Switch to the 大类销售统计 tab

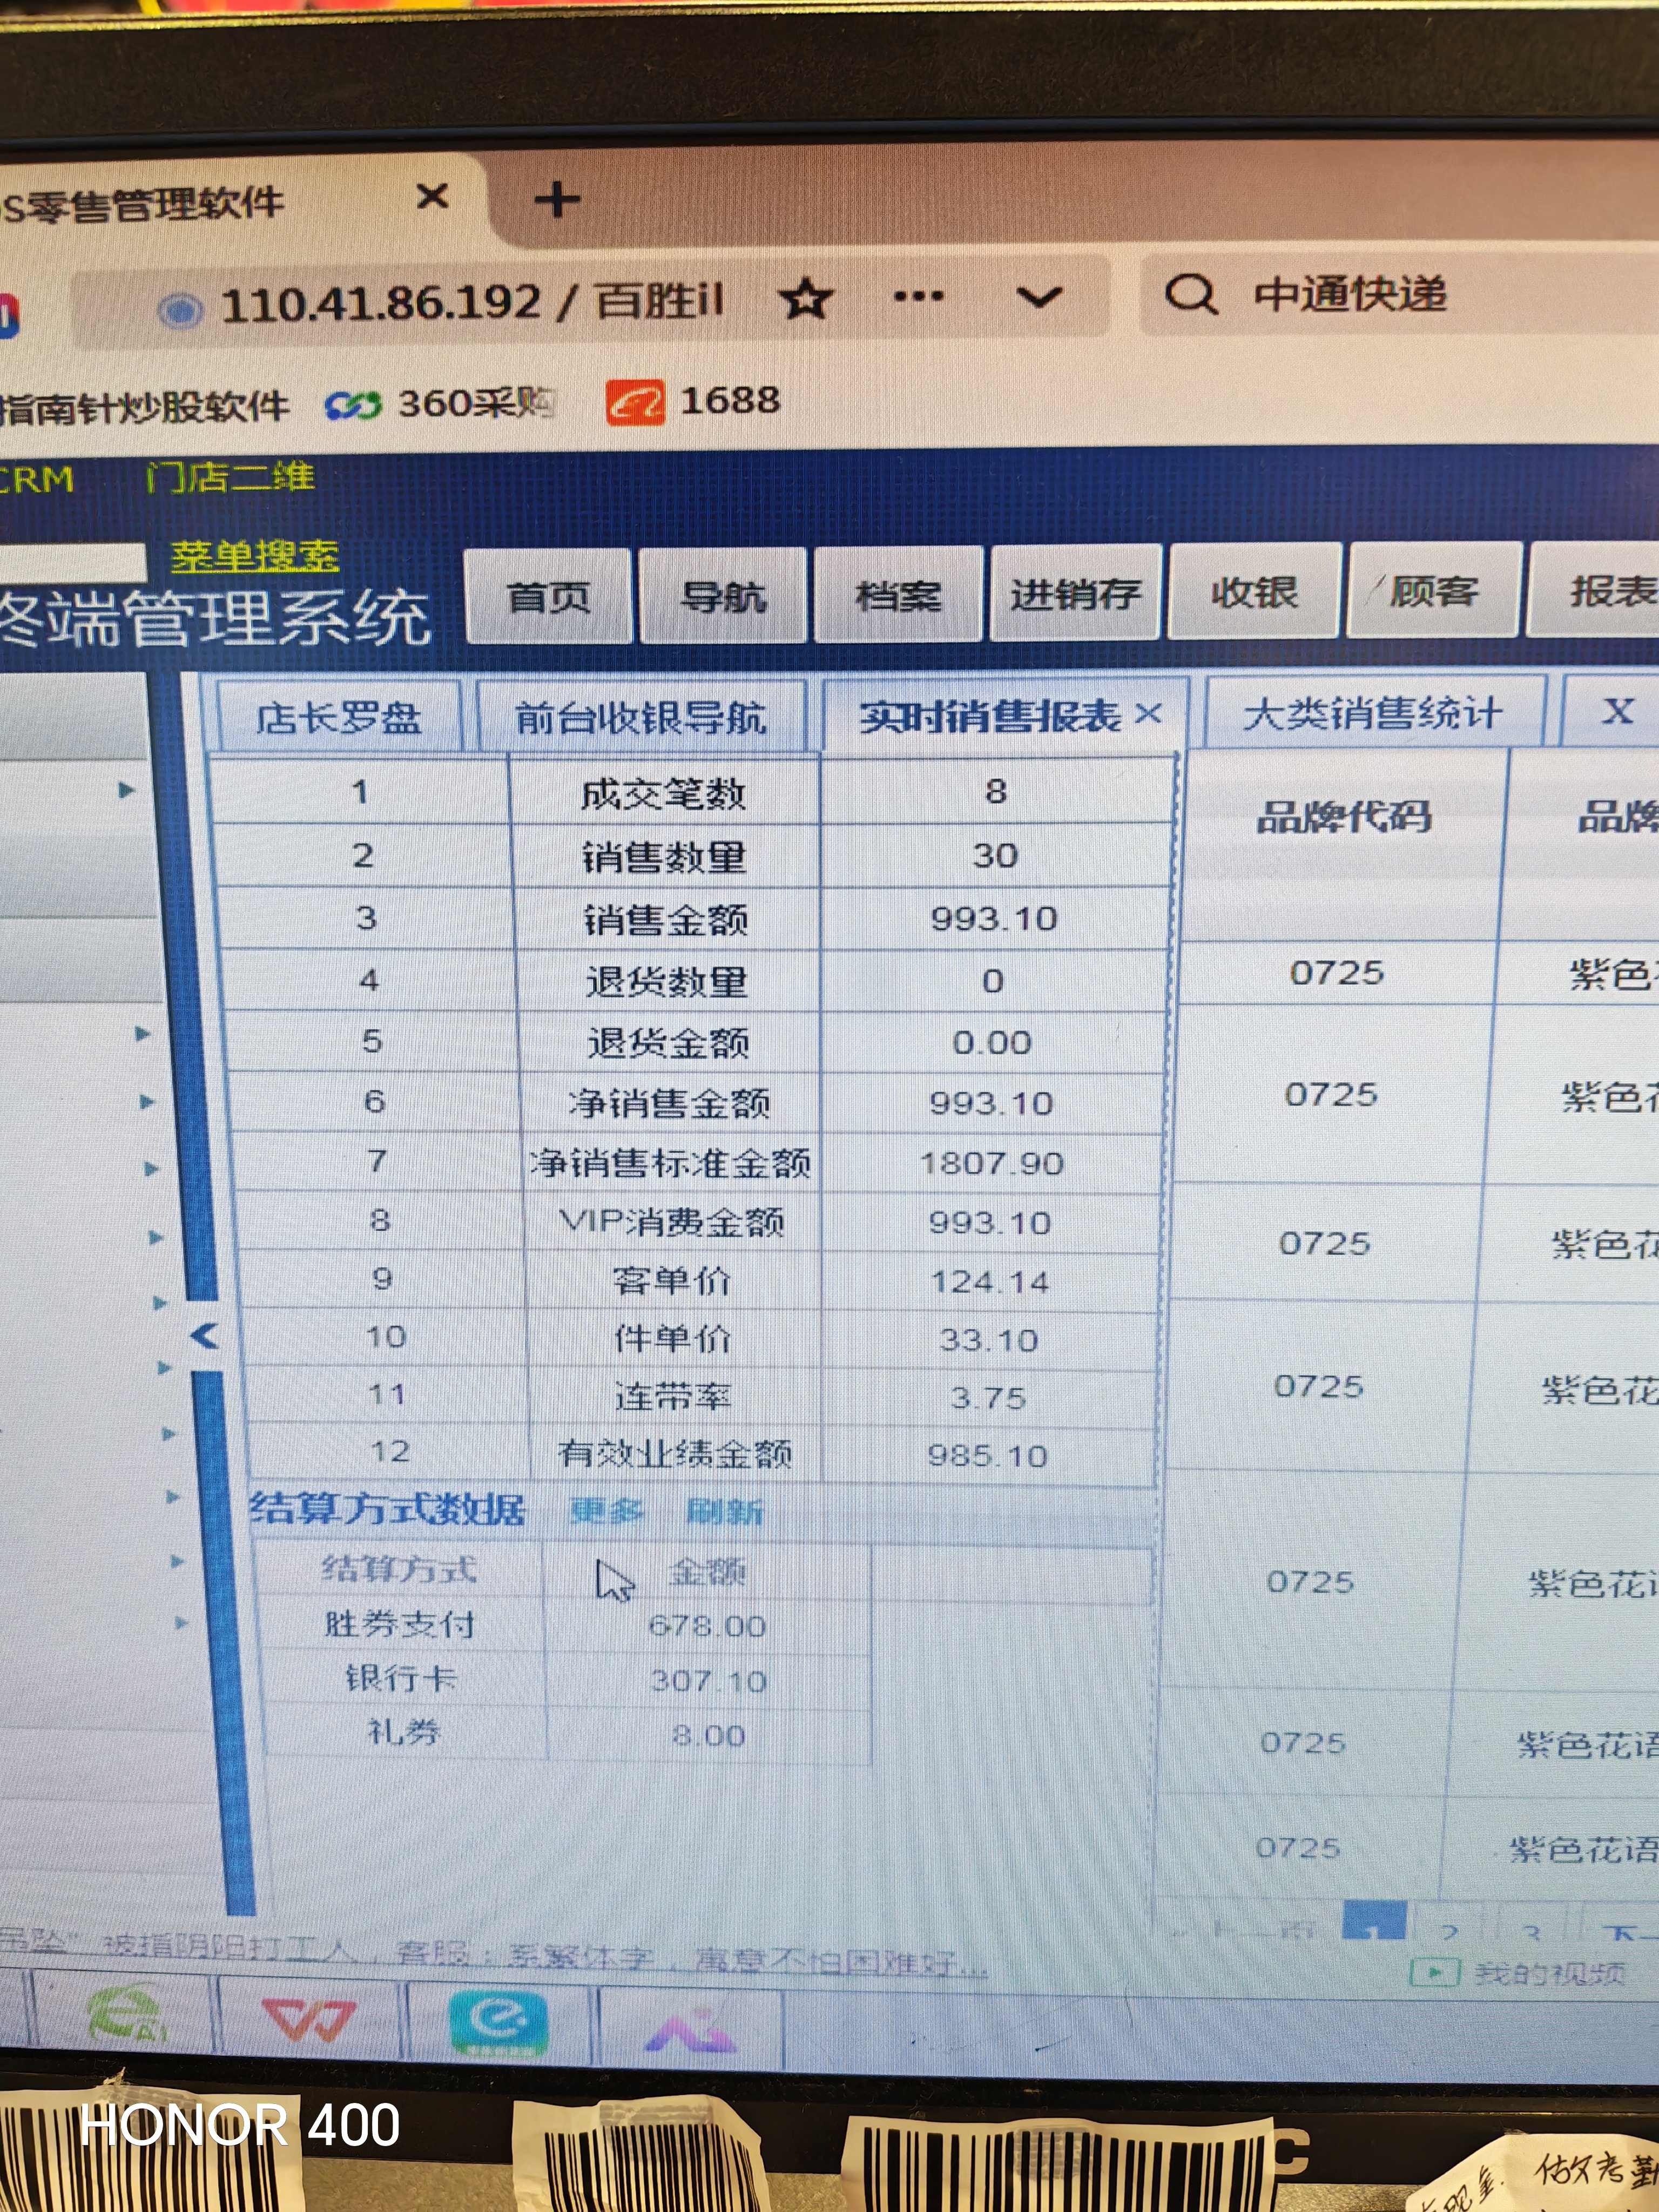(1372, 714)
